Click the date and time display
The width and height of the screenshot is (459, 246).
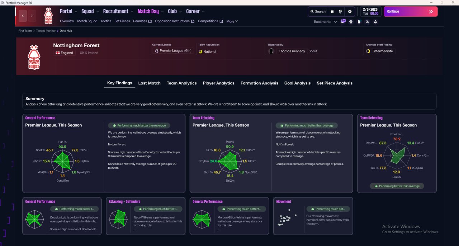[x=371, y=11]
